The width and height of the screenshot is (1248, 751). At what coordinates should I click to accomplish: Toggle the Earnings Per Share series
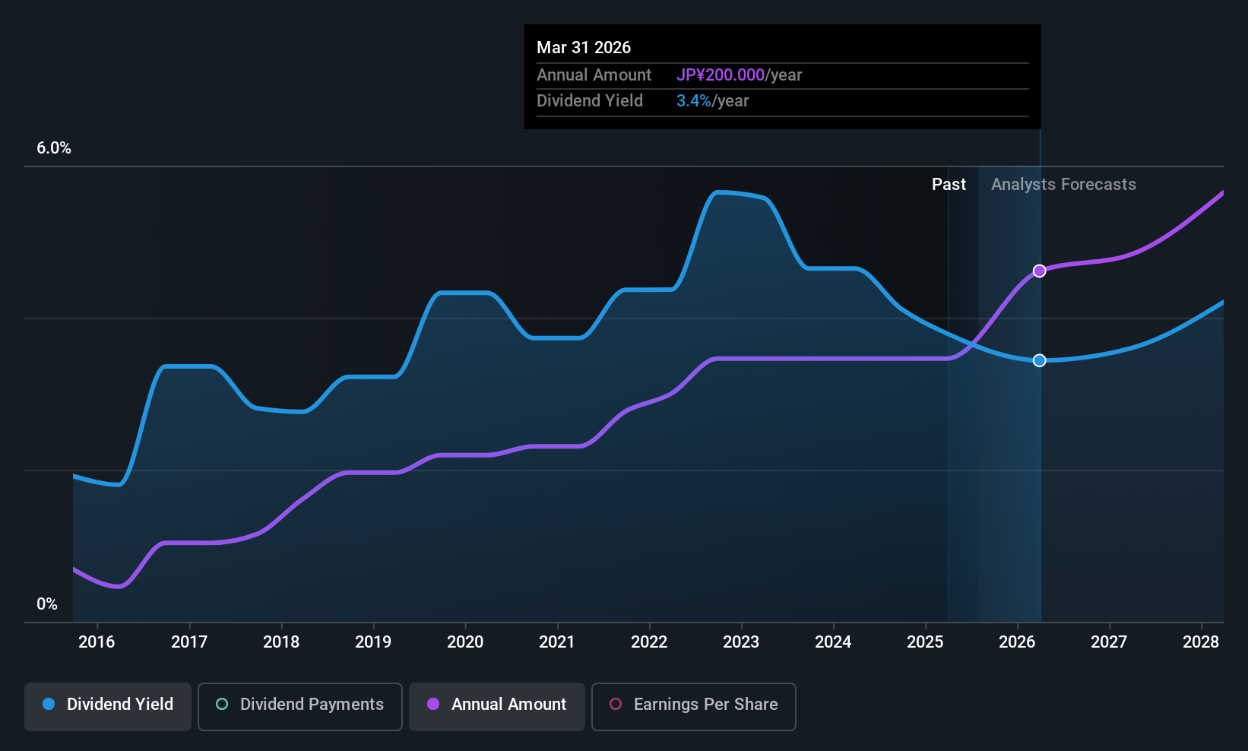tap(693, 706)
